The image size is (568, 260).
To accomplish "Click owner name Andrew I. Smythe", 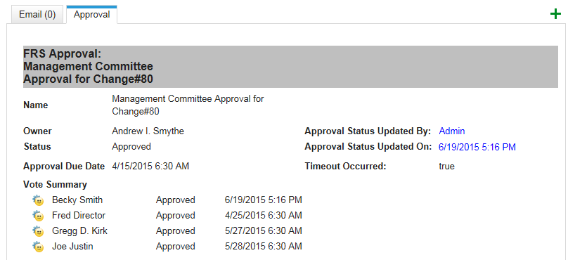I will pyautogui.click(x=148, y=131).
